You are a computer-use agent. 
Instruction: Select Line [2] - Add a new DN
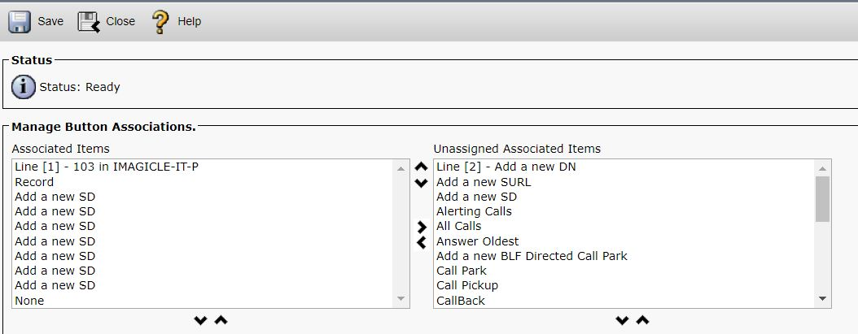click(x=506, y=167)
